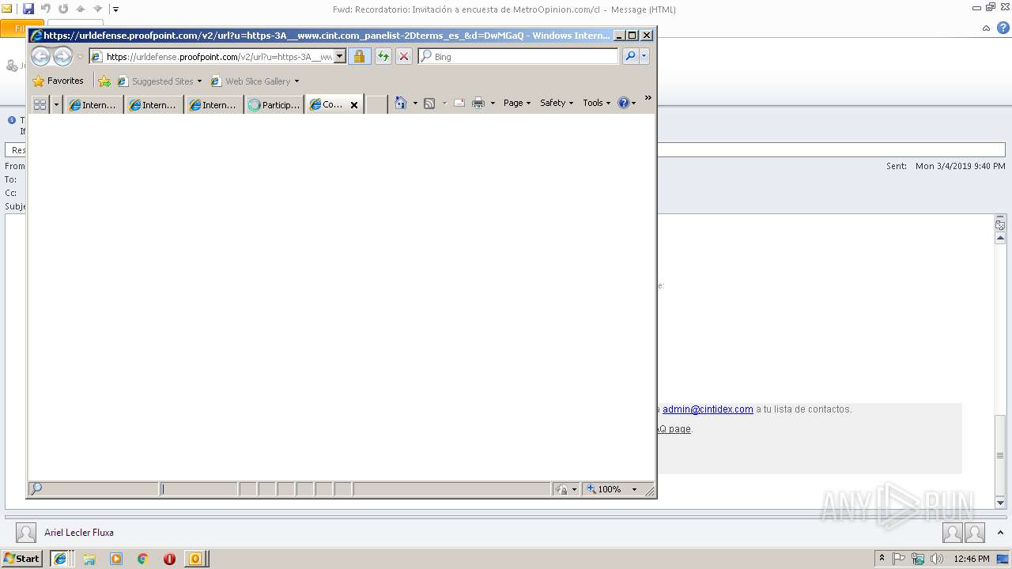Click the security lock icon in address bar
Image resolution: width=1012 pixels, height=569 pixels.
point(359,56)
